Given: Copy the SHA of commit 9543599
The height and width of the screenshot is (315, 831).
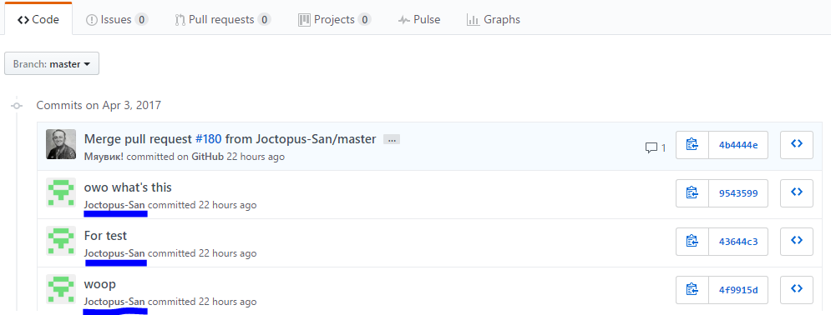Looking at the screenshot, I should 692,193.
